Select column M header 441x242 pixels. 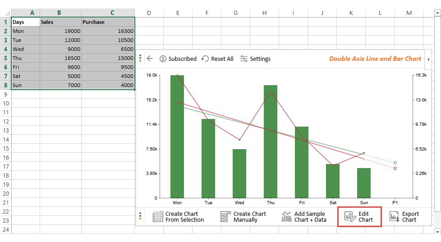point(409,13)
